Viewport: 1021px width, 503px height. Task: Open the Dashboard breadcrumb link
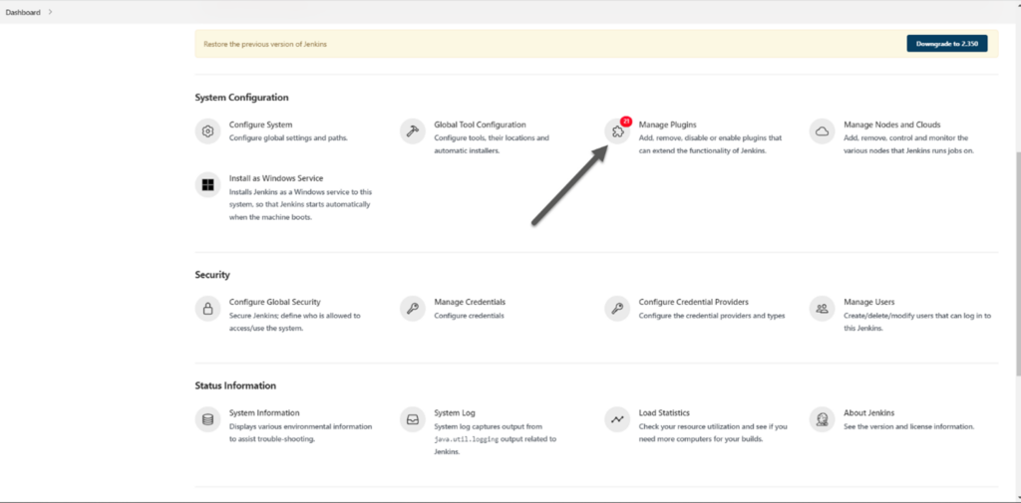[23, 12]
